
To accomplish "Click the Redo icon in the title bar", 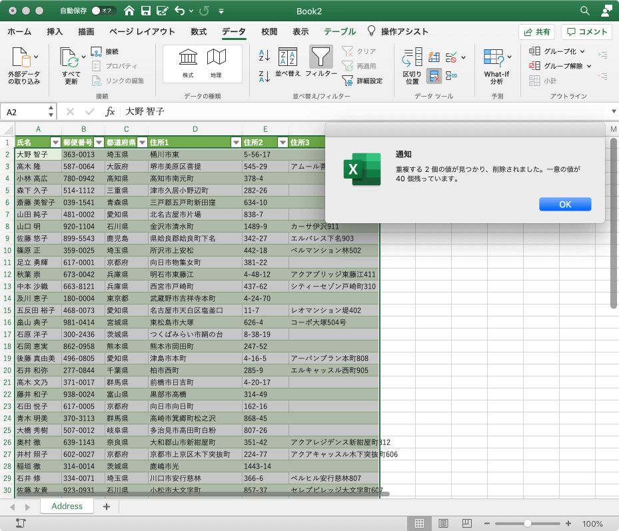I will [204, 11].
